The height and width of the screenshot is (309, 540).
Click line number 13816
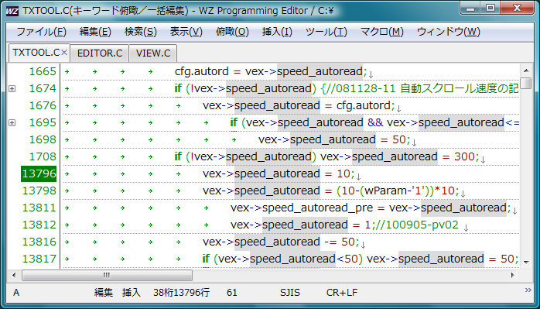pyautogui.click(x=39, y=242)
